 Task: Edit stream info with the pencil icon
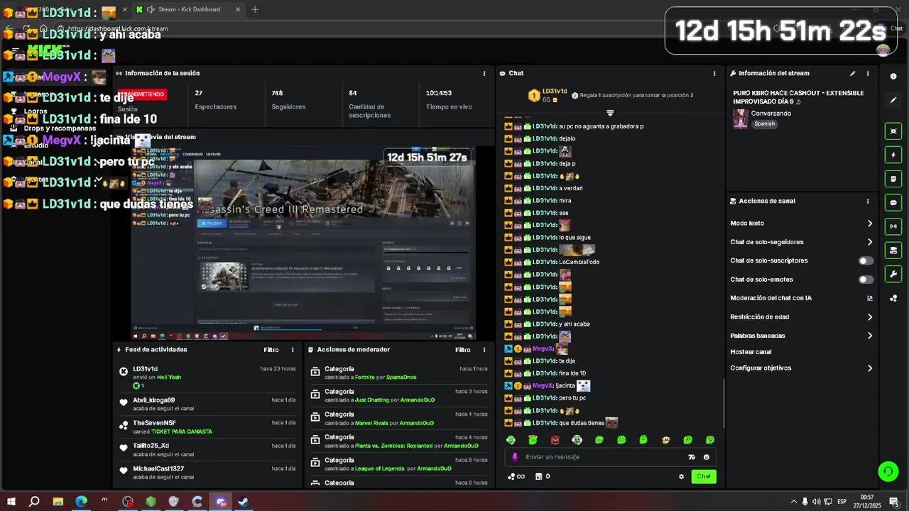(852, 73)
